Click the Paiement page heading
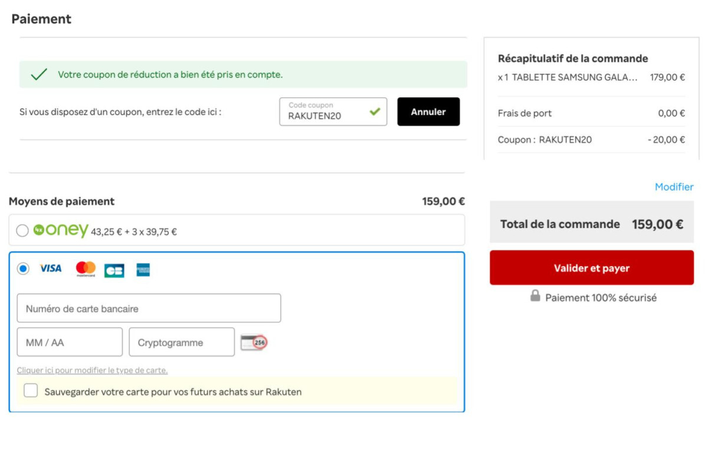708x458 pixels. tap(41, 19)
